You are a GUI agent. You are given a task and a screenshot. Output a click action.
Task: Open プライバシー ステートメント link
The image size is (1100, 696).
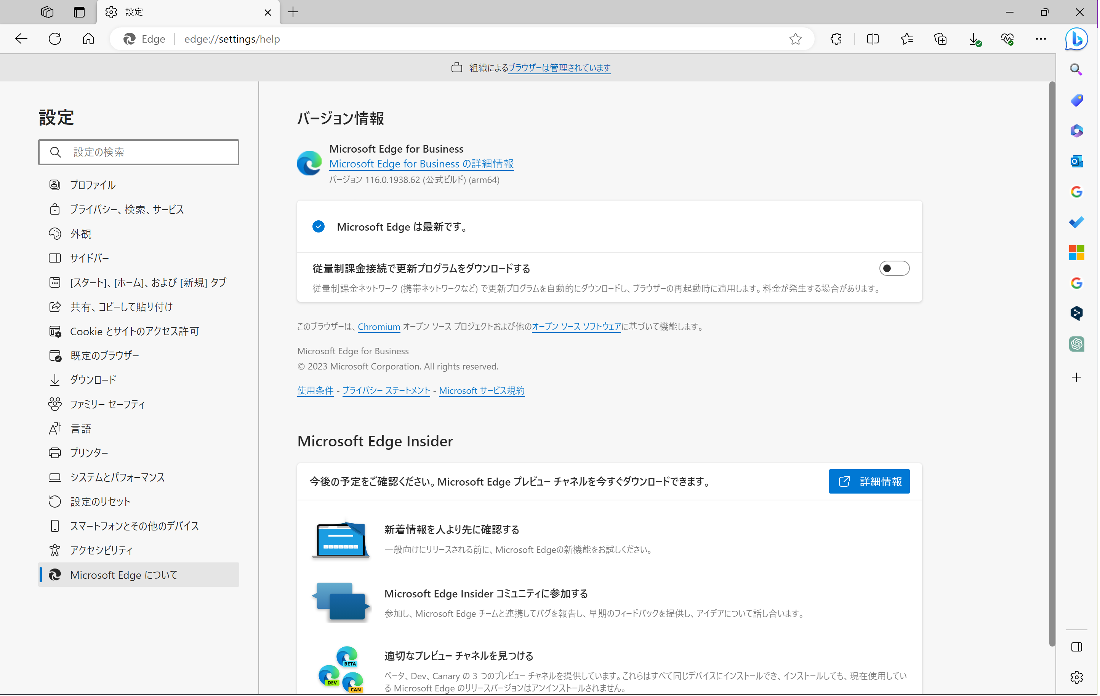(x=386, y=390)
